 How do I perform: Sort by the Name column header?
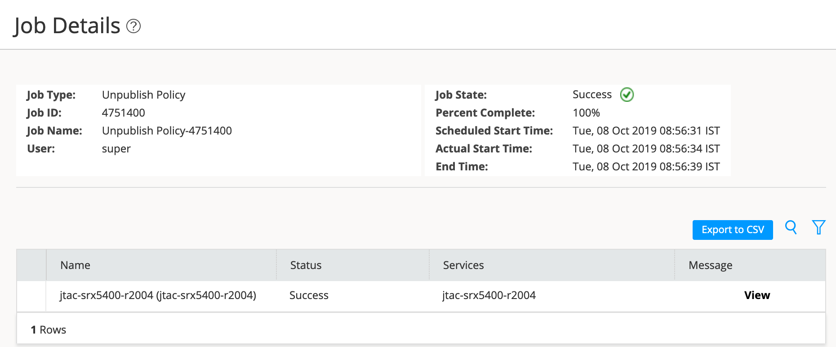pos(76,265)
